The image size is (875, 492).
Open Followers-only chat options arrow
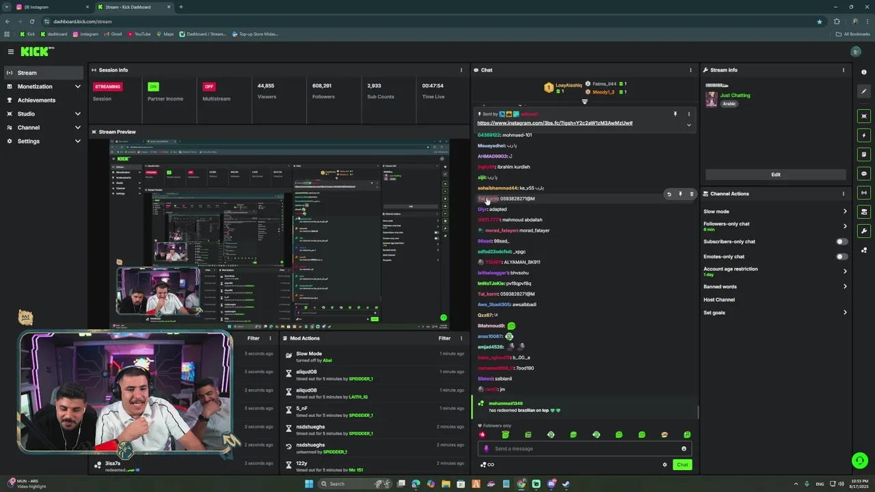point(845,226)
